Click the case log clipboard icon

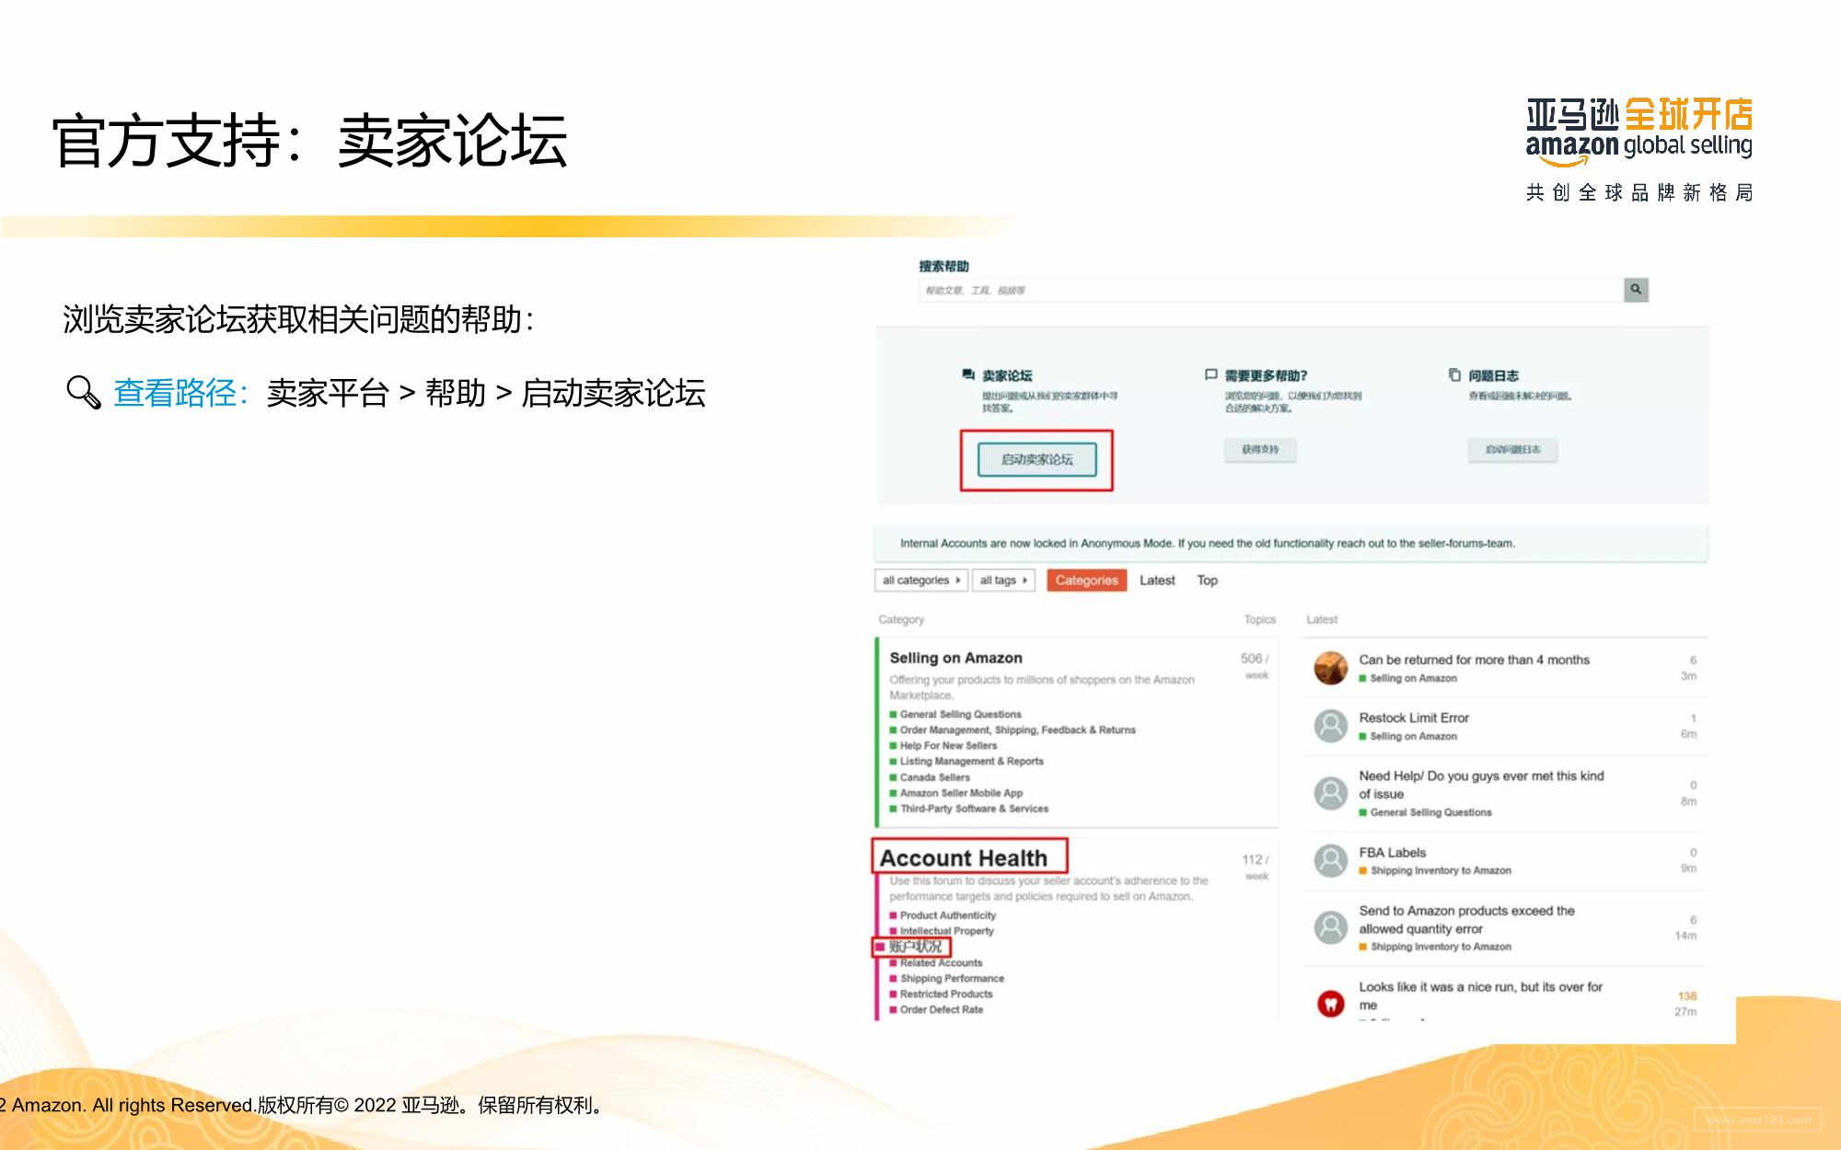[1454, 374]
